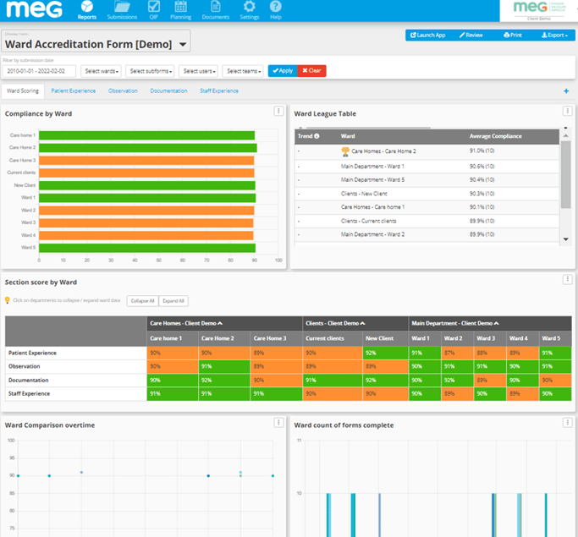Open Documents icon in top bar
Image resolution: width=578 pixels, height=537 pixels.
coord(216,6)
